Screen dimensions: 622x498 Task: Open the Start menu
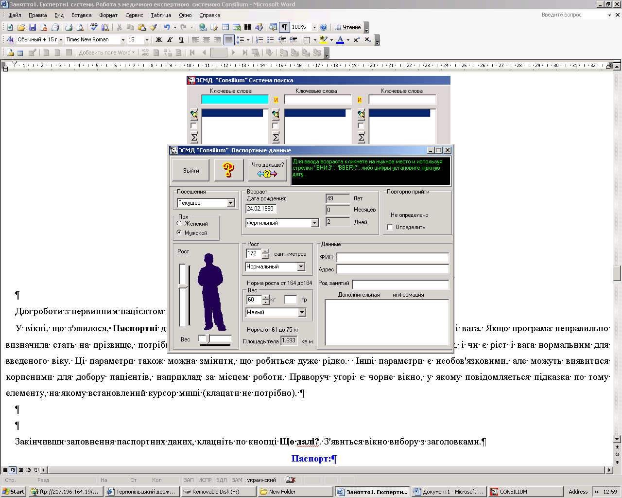[14, 492]
